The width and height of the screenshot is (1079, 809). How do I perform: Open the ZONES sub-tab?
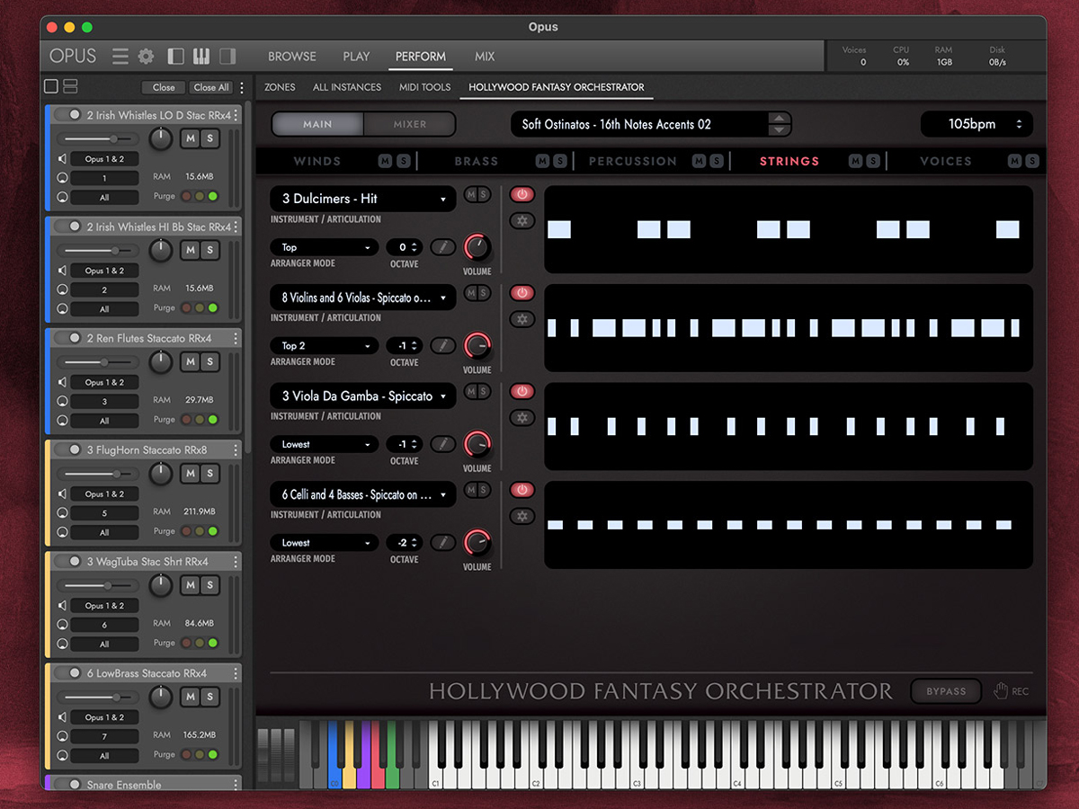pos(280,87)
